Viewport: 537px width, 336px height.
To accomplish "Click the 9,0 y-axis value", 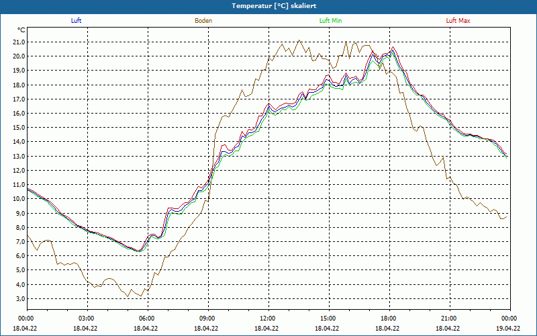I will click(19, 213).
